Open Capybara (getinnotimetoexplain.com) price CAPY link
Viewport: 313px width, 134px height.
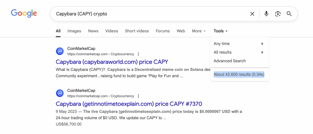click(129, 104)
